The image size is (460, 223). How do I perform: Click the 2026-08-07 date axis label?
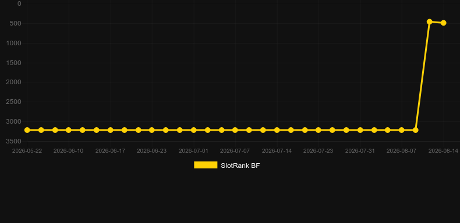402,151
